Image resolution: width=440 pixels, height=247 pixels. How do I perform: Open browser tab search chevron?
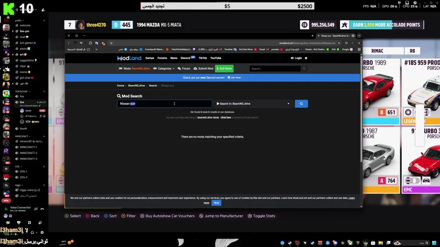tap(359, 36)
